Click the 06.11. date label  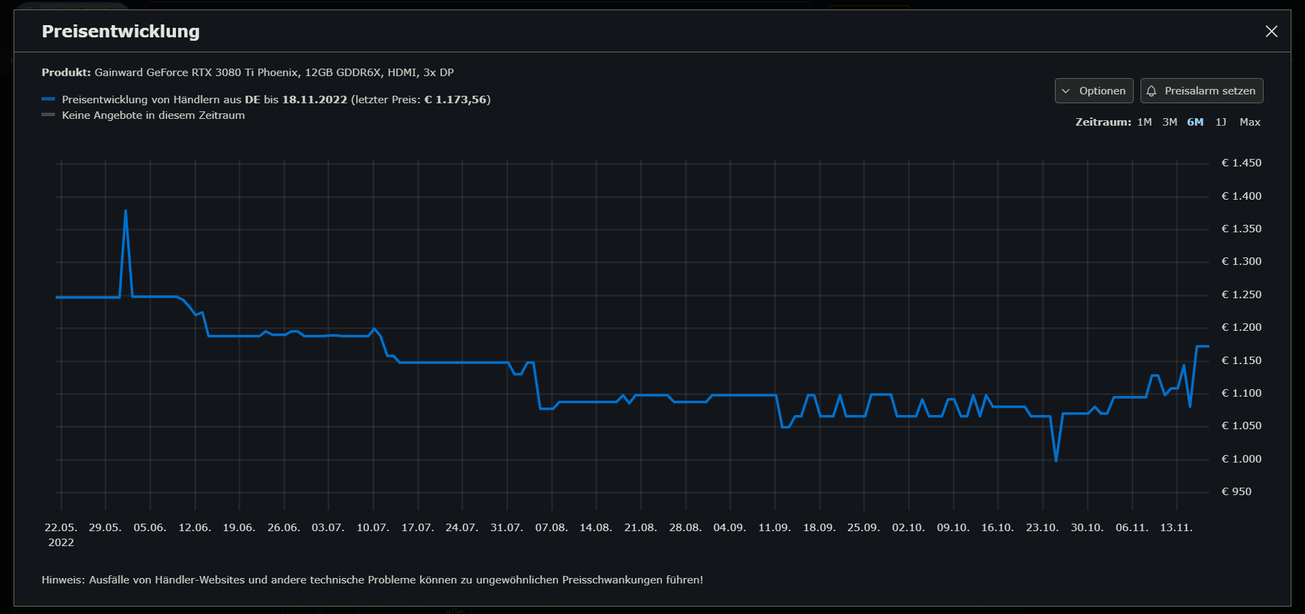(1132, 528)
